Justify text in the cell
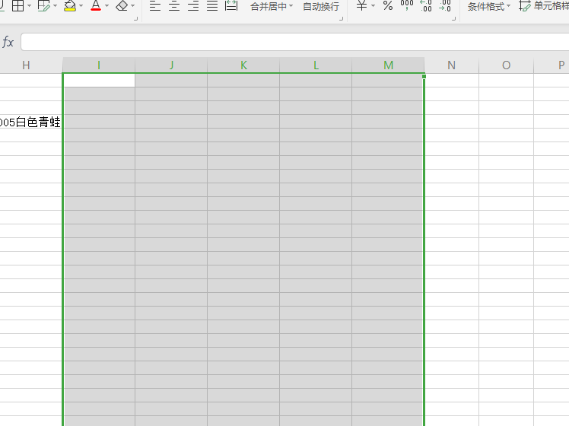 [x=212, y=5]
